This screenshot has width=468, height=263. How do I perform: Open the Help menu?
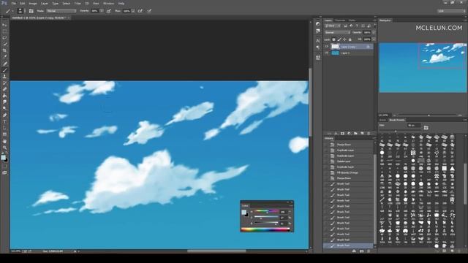(121, 3)
